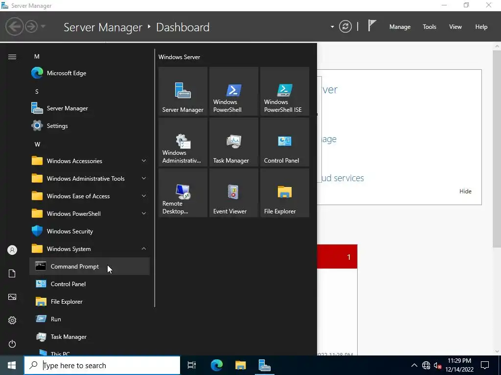
Task: Click the Power icon in Start sidebar
Action: [12, 344]
